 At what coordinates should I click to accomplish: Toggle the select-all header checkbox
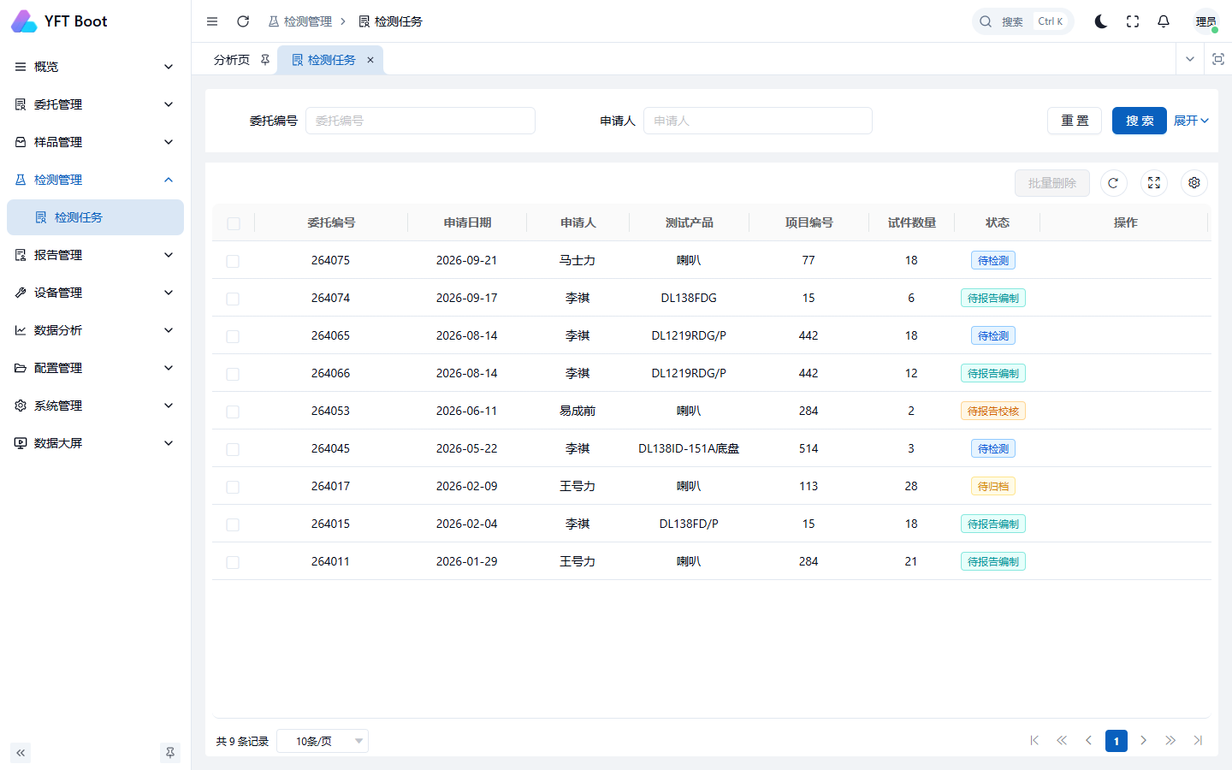(x=234, y=223)
